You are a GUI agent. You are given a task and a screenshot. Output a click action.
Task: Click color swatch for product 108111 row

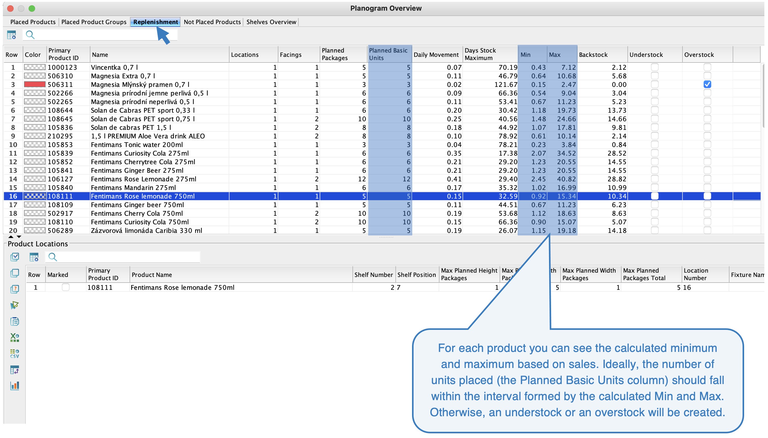tap(35, 196)
